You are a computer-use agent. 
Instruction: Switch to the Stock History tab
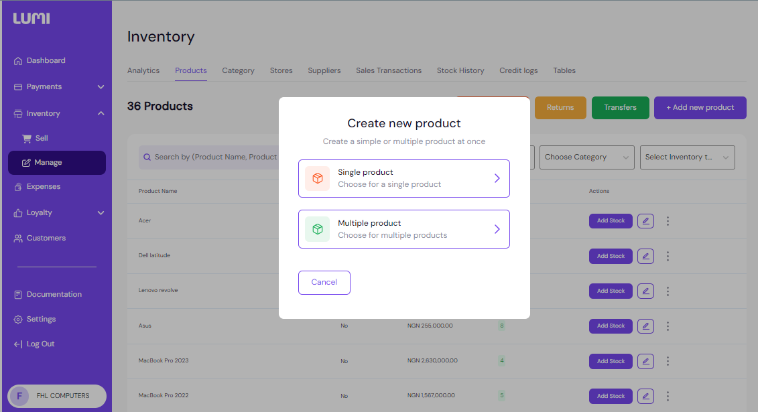[460, 70]
